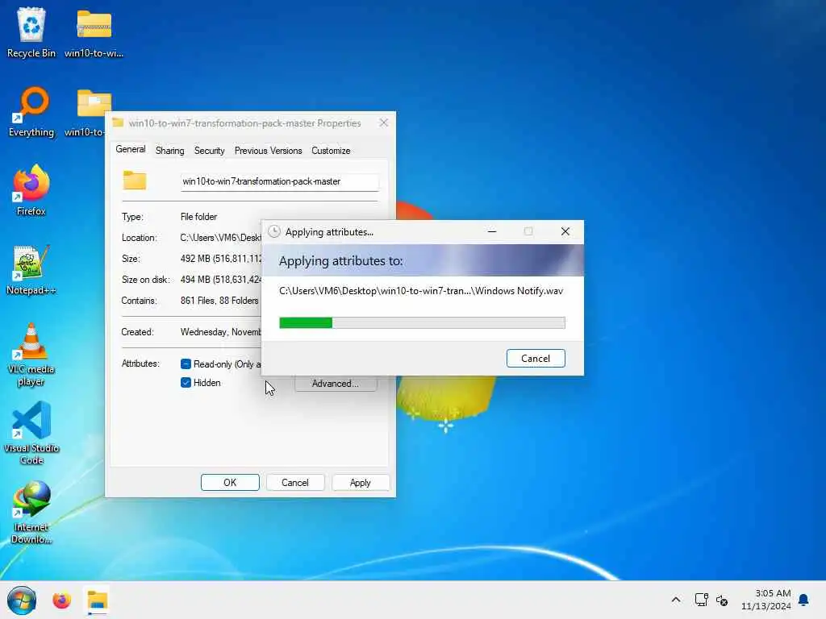
Task: Click the 'Applying attributes to:' heading
Action: [x=341, y=261]
